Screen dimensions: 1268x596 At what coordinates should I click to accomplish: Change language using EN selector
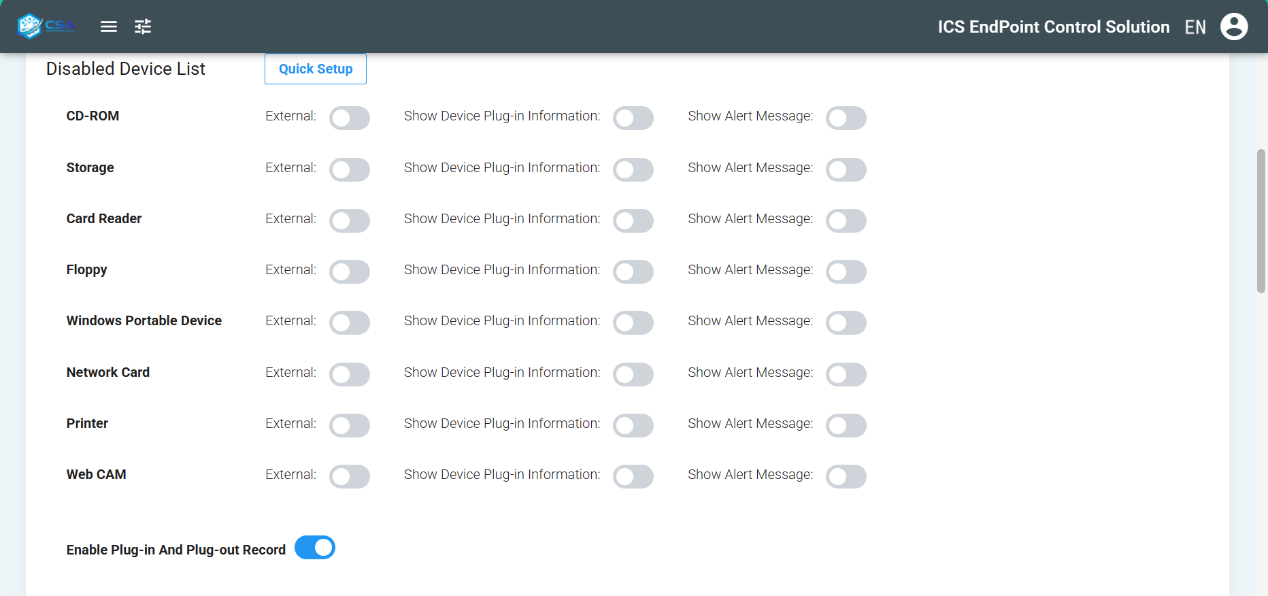tap(1195, 27)
